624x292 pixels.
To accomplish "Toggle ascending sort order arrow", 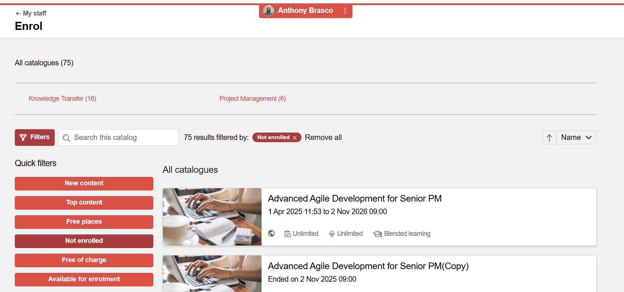I will point(549,138).
